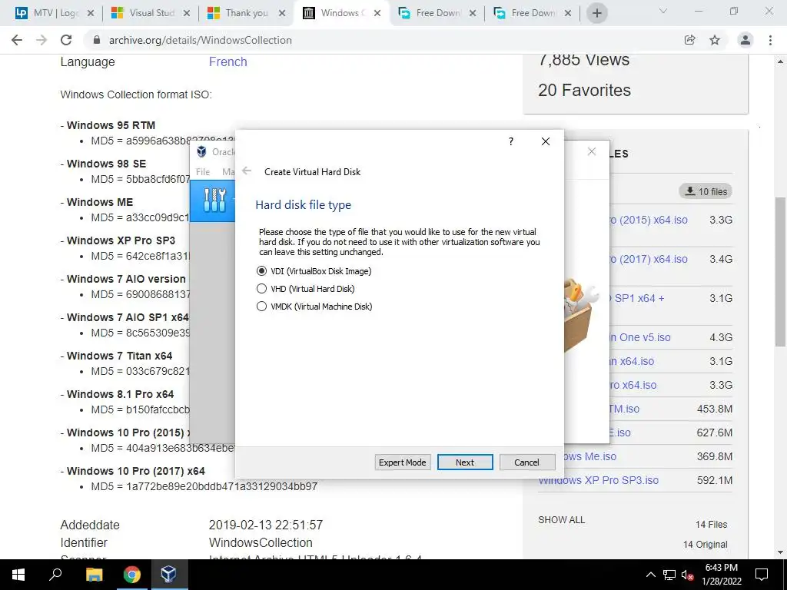Open the Windows Start menu
The width and height of the screenshot is (787, 590).
tap(18, 575)
